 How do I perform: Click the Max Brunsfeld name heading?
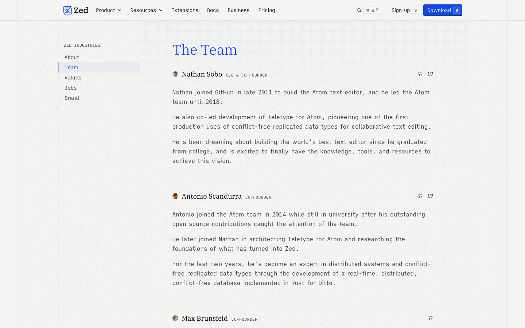tap(205, 318)
